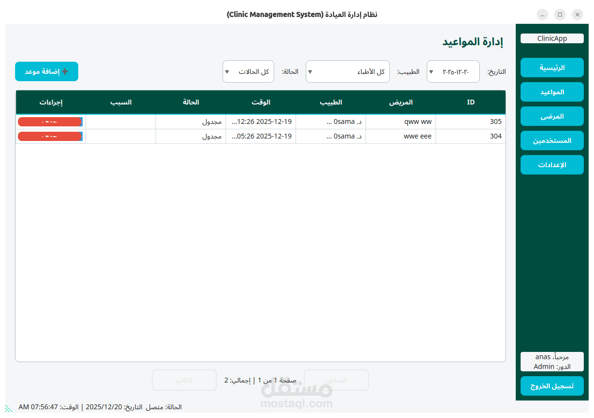This screenshot has height=418, width=594.
Task: Click the red action button for appointment 305
Action: tap(50, 122)
